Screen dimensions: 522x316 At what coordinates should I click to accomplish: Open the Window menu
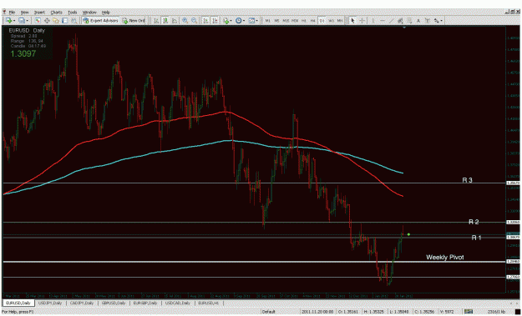[x=89, y=13]
